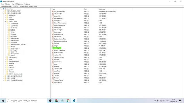Select the Personalization key in tree
The width and height of the screenshot is (184, 103).
(15, 49)
